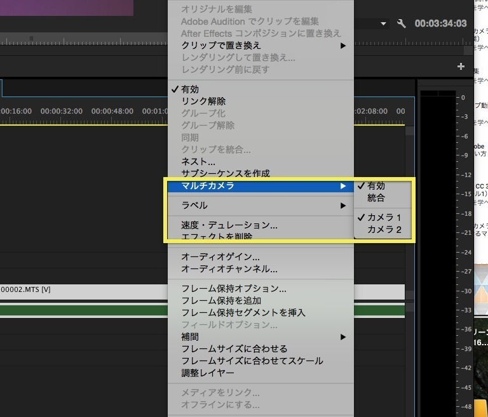Screen dimensions: 488x417
Task: Select フレーム保持オプション... entry
Action: [261, 289]
